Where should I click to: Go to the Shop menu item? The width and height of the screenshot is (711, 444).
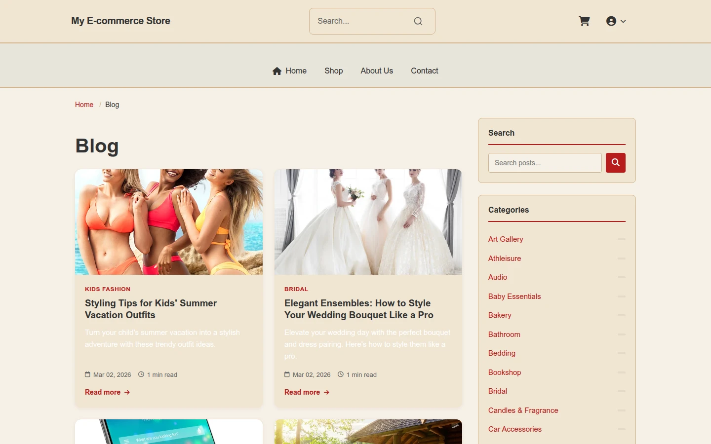pos(334,71)
